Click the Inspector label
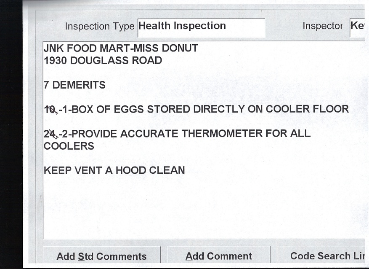This screenshot has width=369, height=269. click(322, 27)
